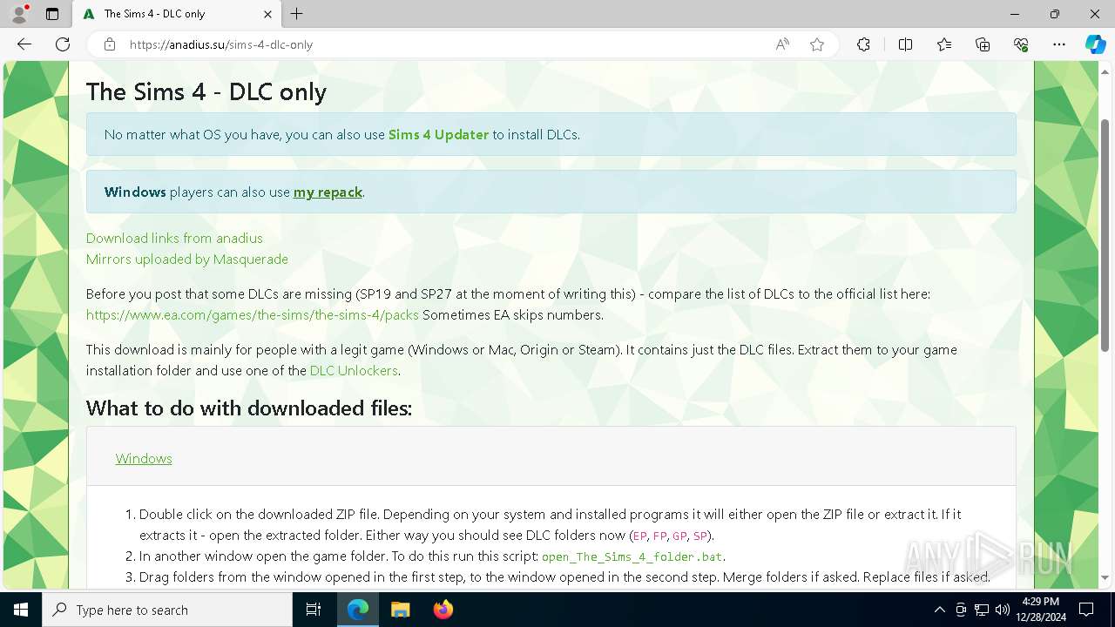1115x627 pixels.
Task: Open the notification center icon
Action: coord(1086,610)
